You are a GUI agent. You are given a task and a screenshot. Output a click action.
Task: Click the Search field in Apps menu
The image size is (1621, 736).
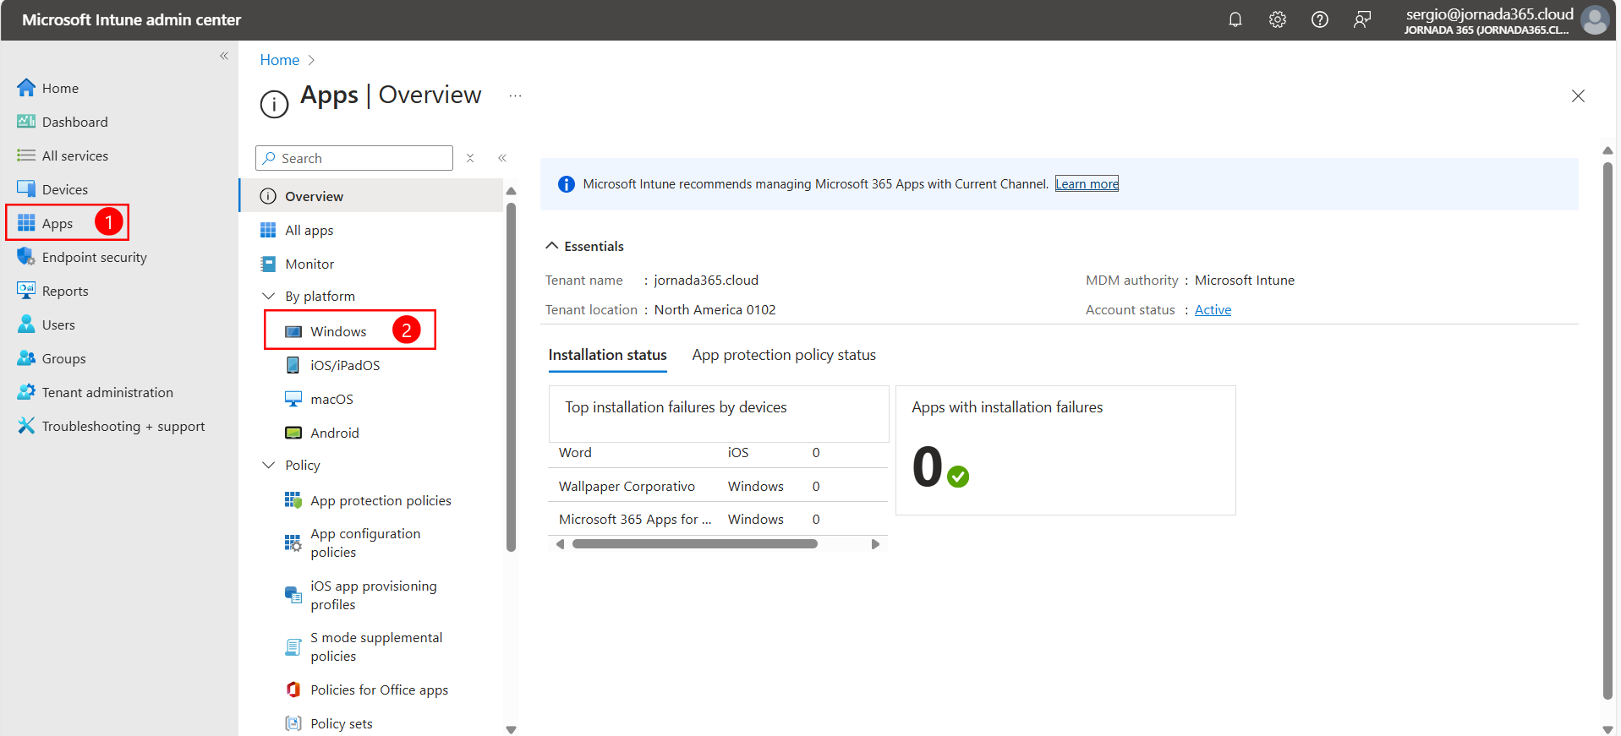click(354, 158)
